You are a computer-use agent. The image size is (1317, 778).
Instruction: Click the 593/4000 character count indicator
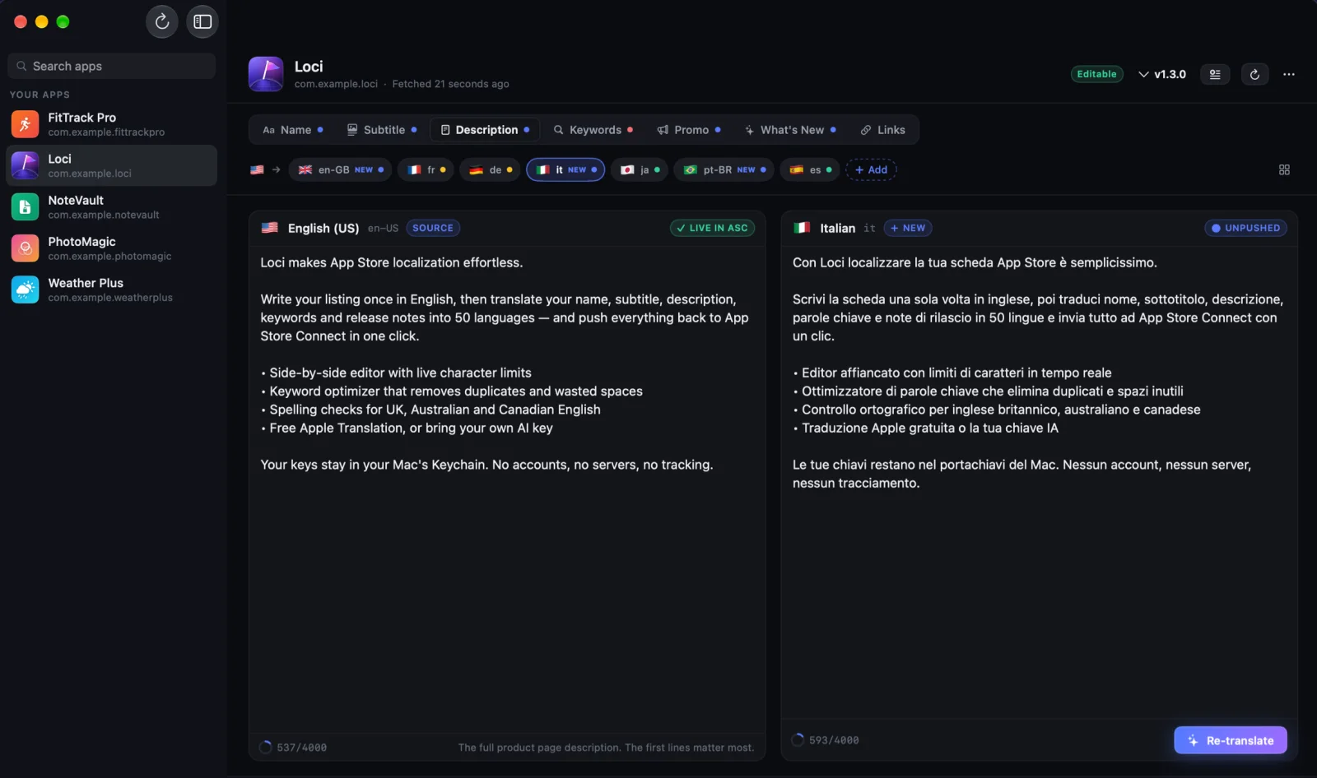click(825, 740)
